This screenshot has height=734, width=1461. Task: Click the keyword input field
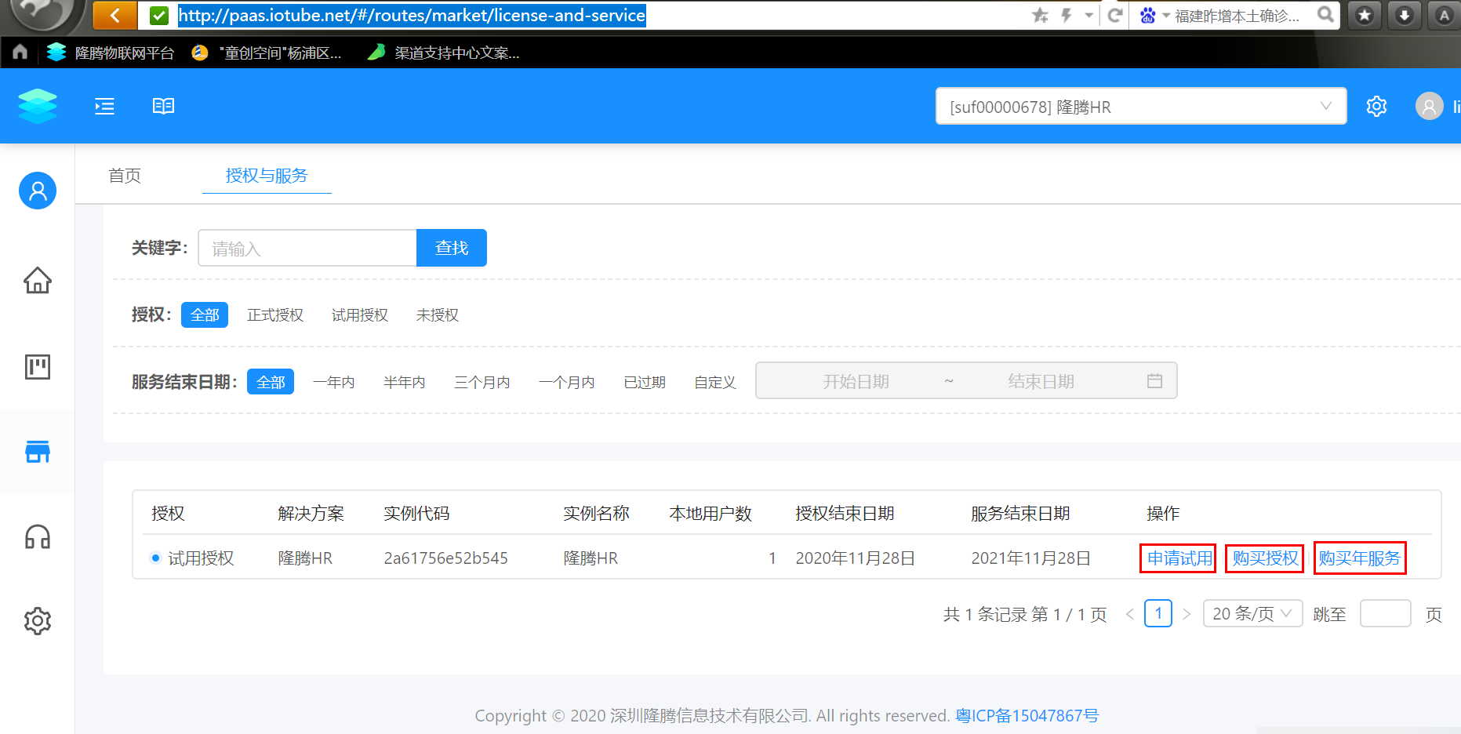[x=307, y=248]
